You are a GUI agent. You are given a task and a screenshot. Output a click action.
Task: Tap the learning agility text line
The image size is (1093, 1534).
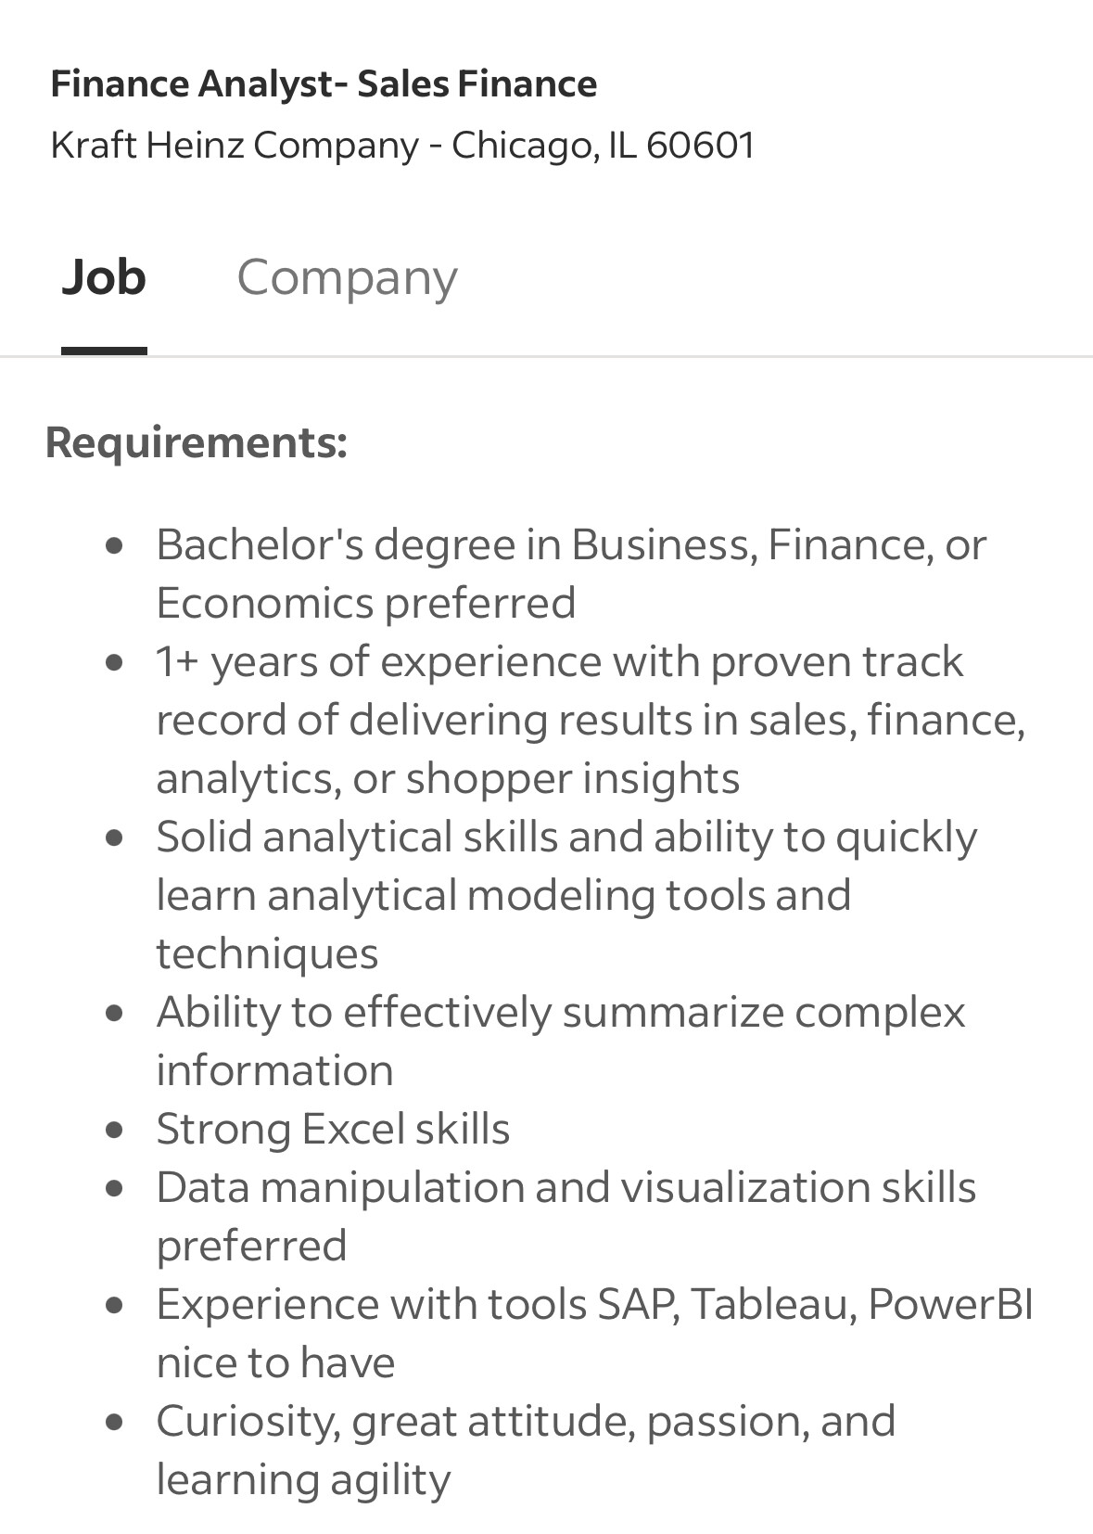(x=303, y=1479)
